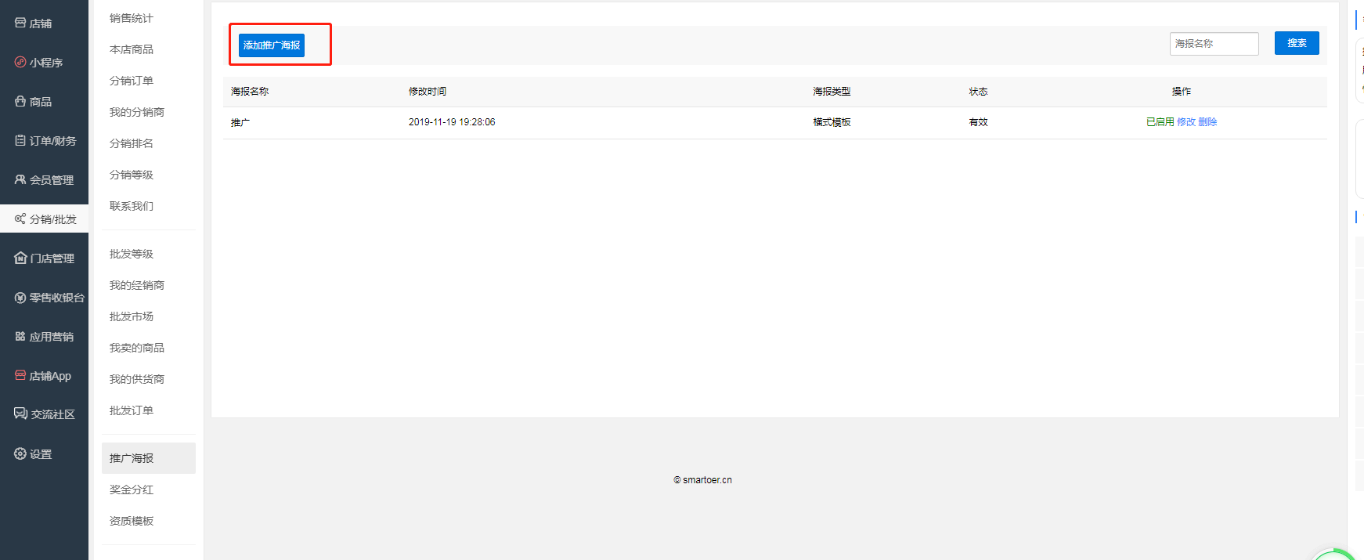Click 删除 link for 推广 poster

click(1207, 122)
